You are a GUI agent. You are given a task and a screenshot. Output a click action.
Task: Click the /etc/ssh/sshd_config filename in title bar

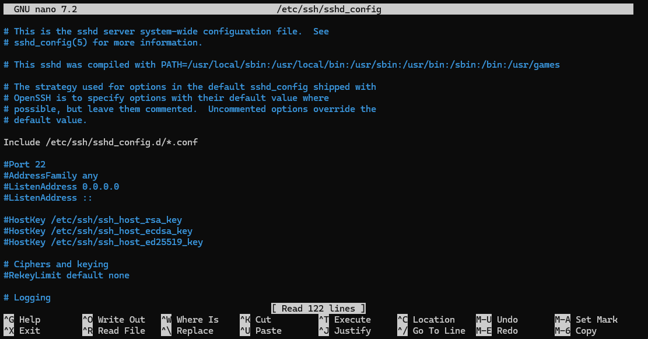click(330, 9)
